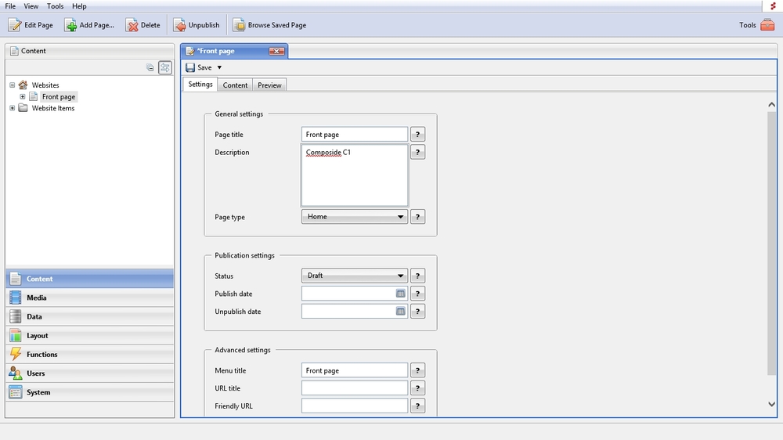
Task: Click the scroll down arrow in settings
Action: (x=771, y=404)
